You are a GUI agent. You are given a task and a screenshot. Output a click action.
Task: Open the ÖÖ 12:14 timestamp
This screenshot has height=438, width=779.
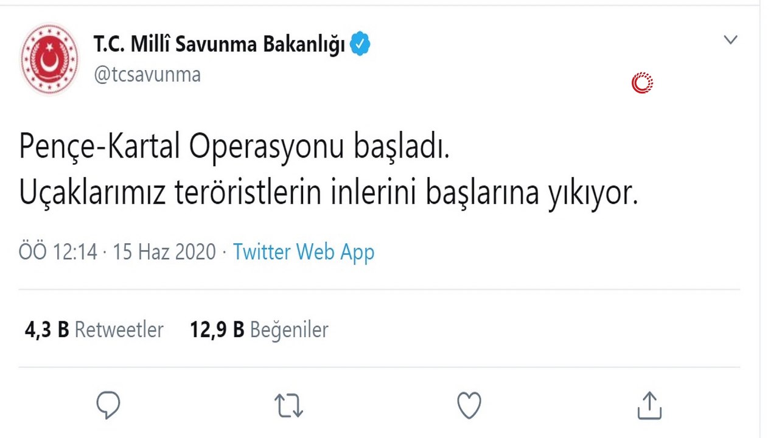(58, 251)
